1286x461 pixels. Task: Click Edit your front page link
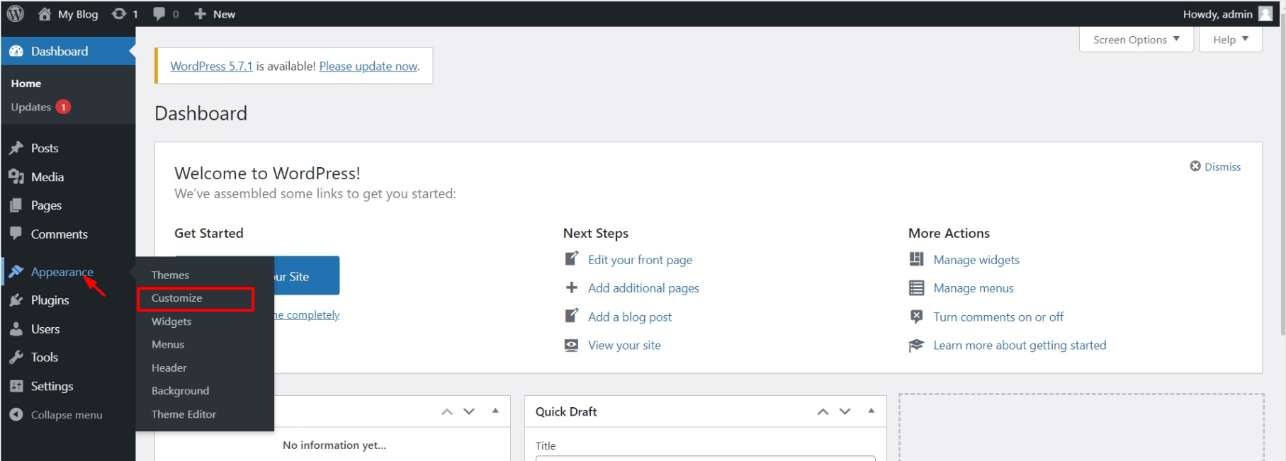coord(640,260)
